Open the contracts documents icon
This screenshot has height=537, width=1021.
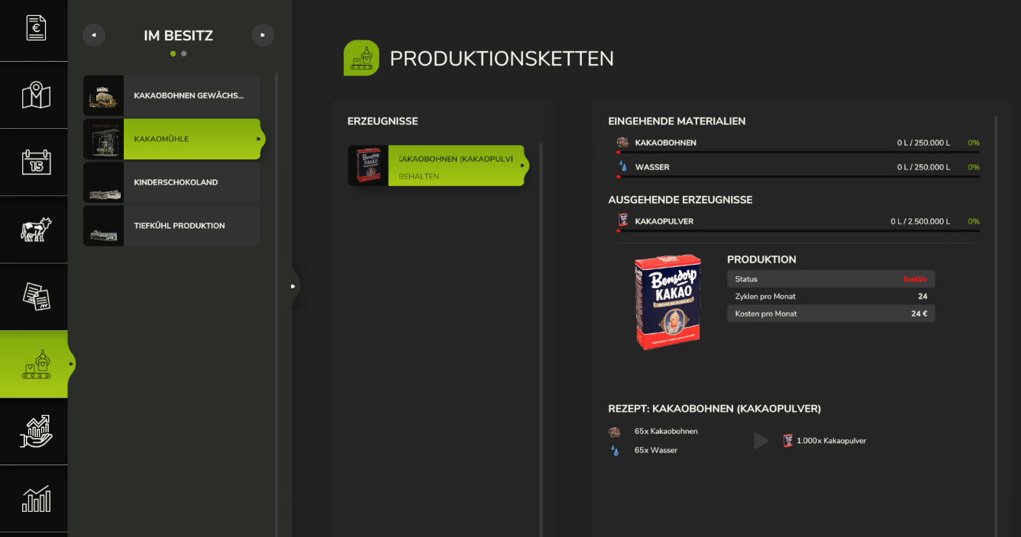(x=36, y=297)
